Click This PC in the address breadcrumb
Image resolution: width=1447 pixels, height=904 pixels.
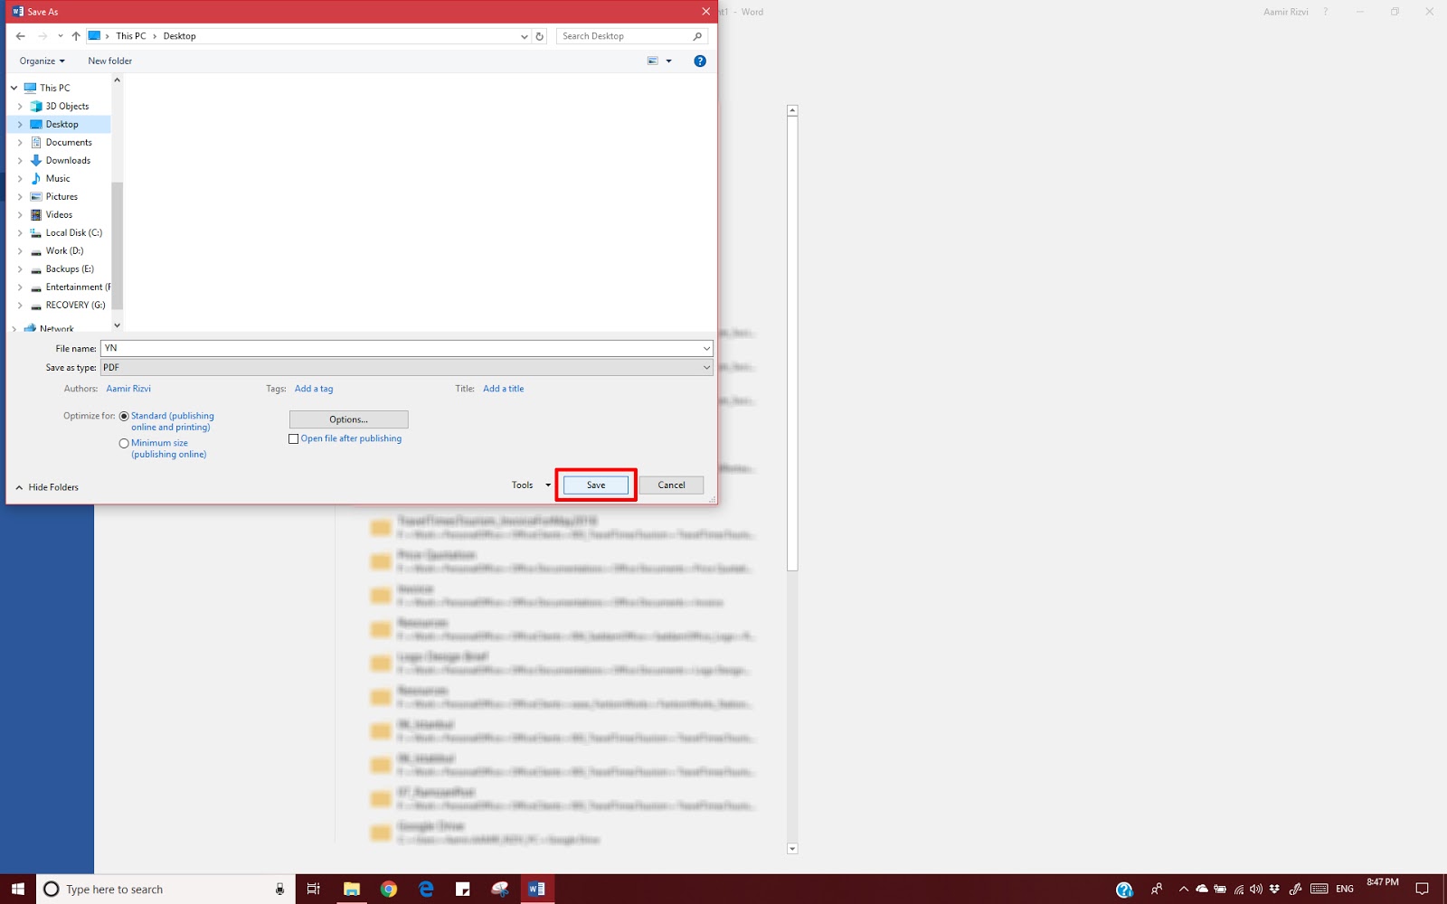(130, 36)
